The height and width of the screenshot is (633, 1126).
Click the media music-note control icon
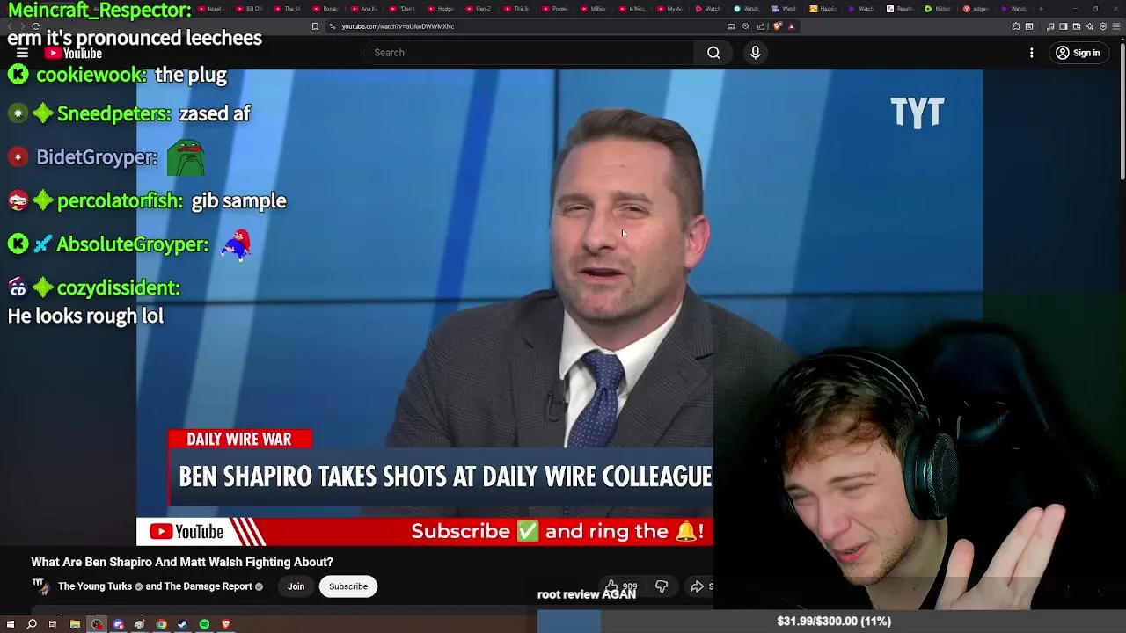[1050, 26]
